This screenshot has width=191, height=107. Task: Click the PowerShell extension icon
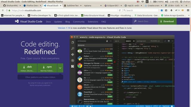tap(80, 94)
